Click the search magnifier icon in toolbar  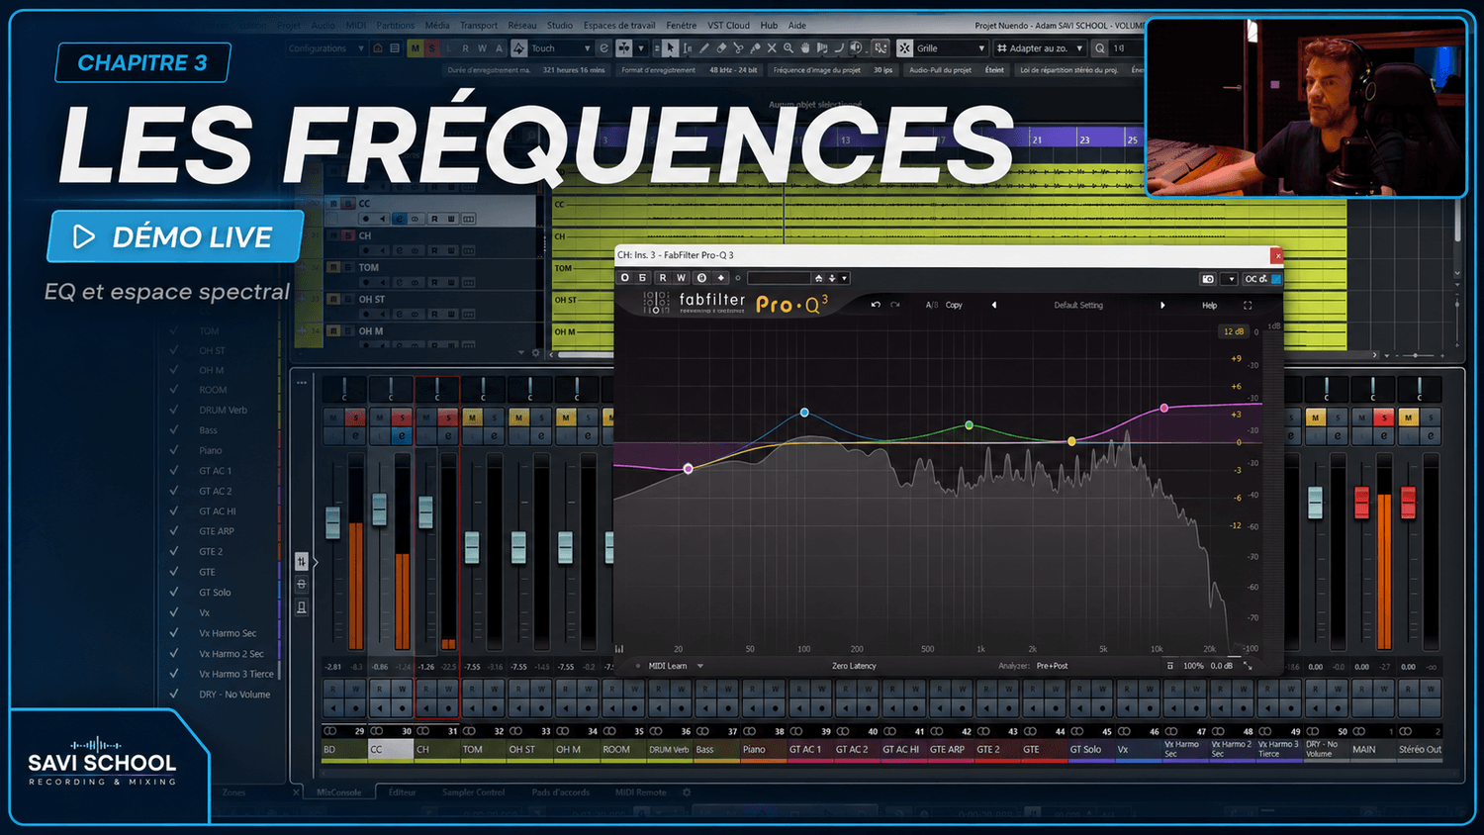(1100, 47)
